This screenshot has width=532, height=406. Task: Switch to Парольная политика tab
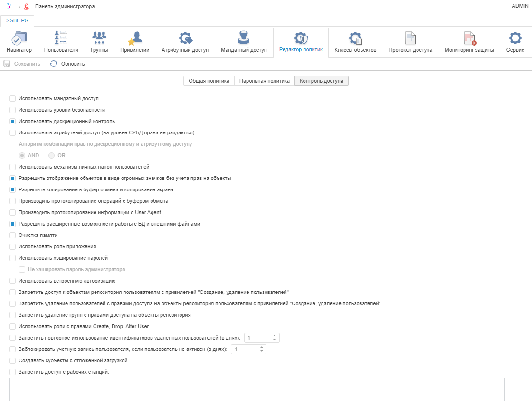click(x=265, y=81)
